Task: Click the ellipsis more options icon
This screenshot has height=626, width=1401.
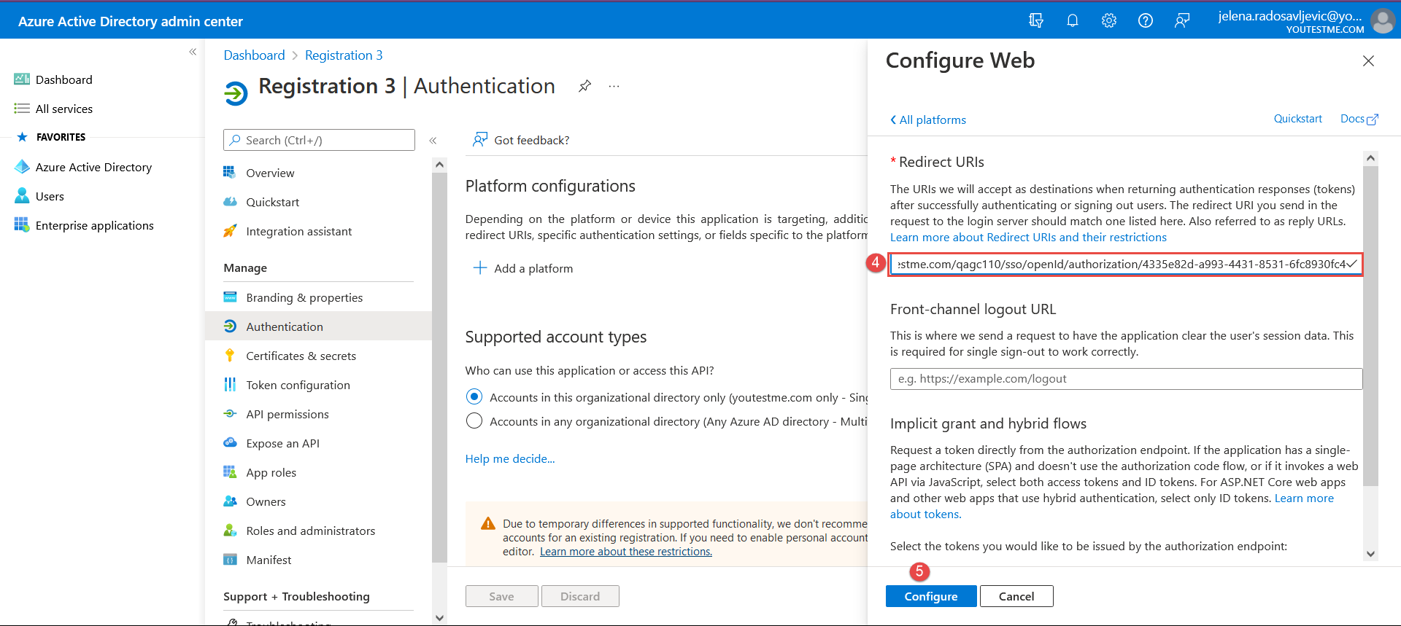Action: coord(614,86)
